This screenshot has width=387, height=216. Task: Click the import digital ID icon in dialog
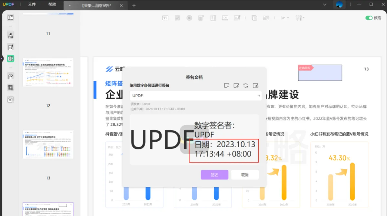click(x=236, y=86)
